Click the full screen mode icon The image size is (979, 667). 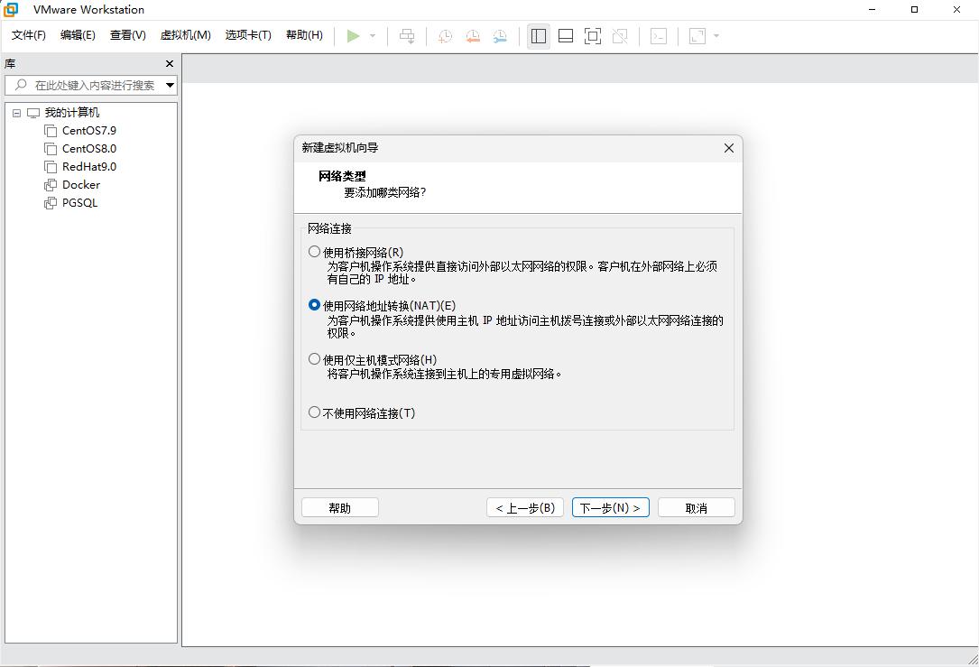(593, 36)
